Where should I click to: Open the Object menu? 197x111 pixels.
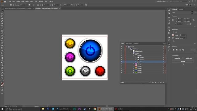tap(18, 2)
